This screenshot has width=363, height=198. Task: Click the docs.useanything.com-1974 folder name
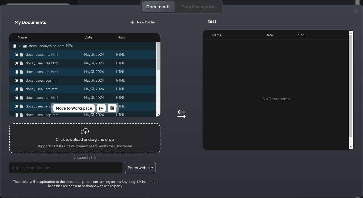(x=51, y=46)
